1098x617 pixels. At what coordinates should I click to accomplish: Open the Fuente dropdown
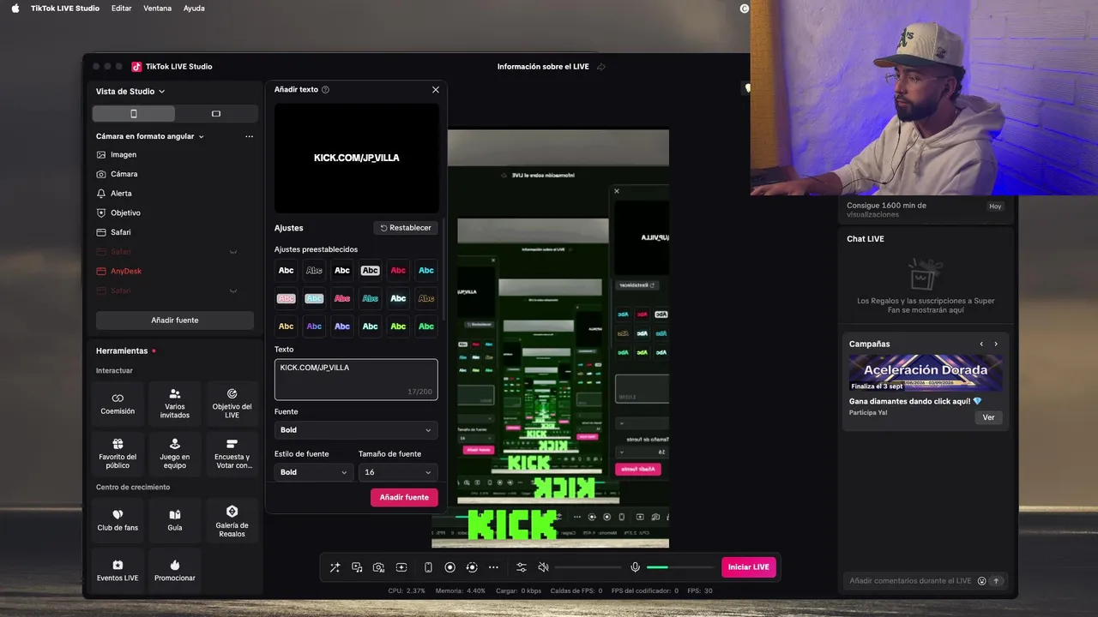click(x=356, y=430)
